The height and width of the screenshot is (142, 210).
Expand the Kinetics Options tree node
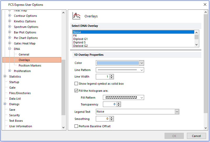(x=9, y=21)
